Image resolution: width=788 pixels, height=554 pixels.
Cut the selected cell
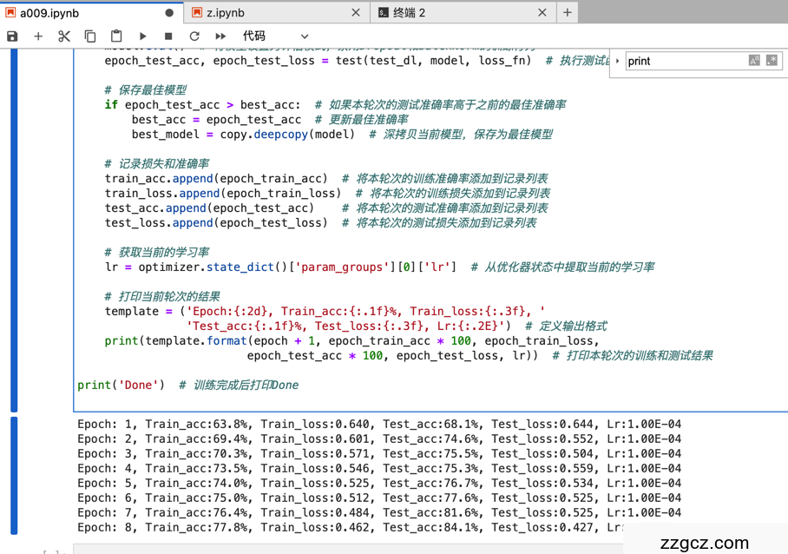click(x=63, y=36)
